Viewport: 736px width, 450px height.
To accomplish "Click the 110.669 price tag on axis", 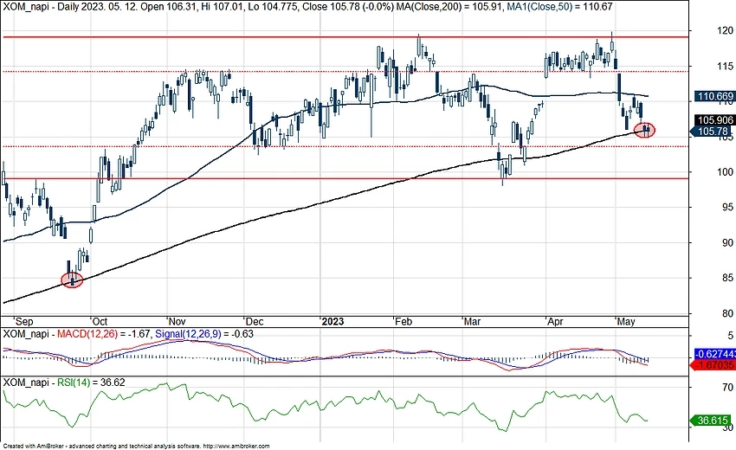I will click(715, 97).
